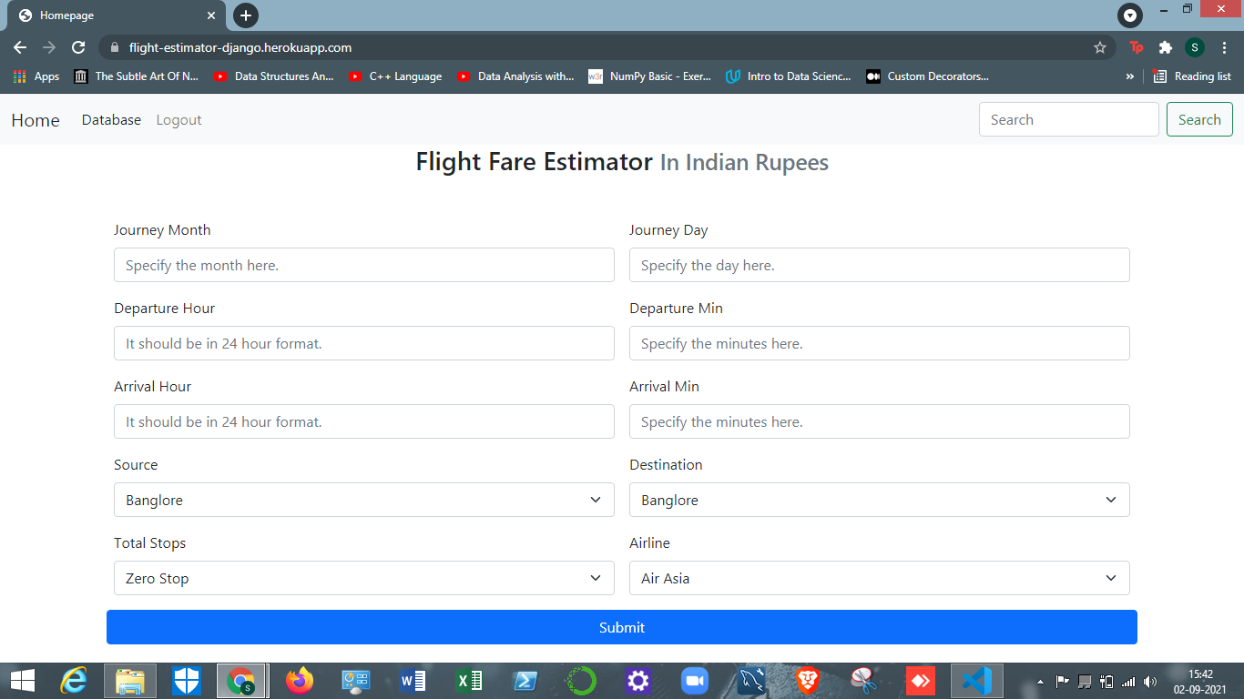The width and height of the screenshot is (1244, 699).
Task: Open the Apps bookmarks shortcut
Action: pyautogui.click(x=36, y=76)
